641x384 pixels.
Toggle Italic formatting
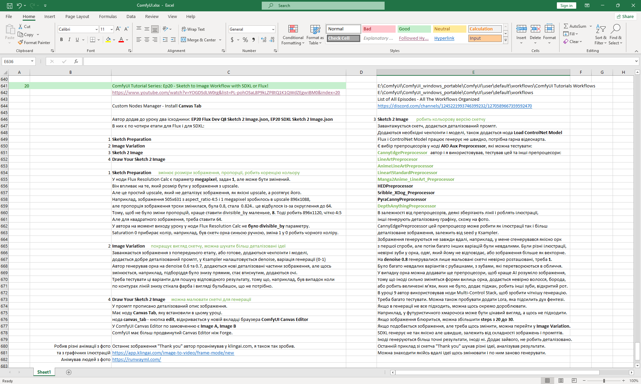coord(69,40)
